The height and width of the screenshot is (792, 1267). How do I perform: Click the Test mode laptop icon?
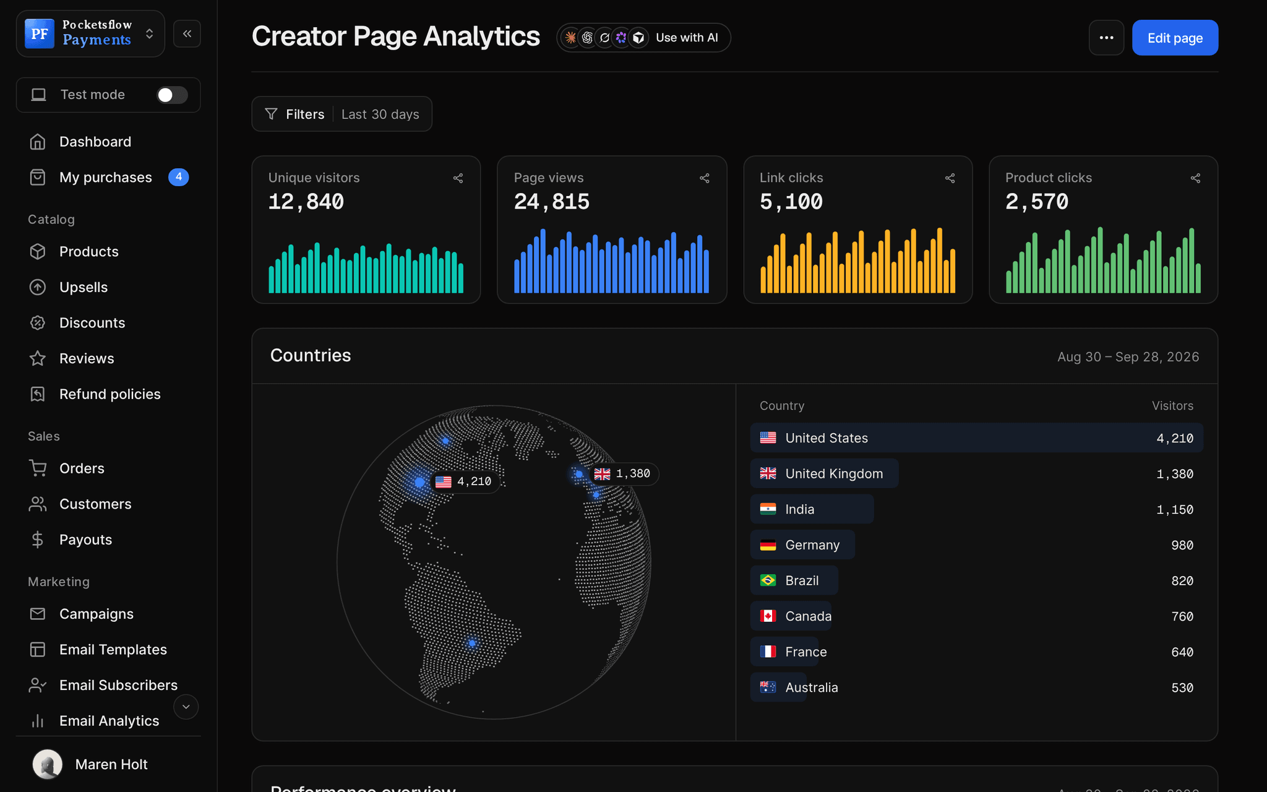[39, 95]
